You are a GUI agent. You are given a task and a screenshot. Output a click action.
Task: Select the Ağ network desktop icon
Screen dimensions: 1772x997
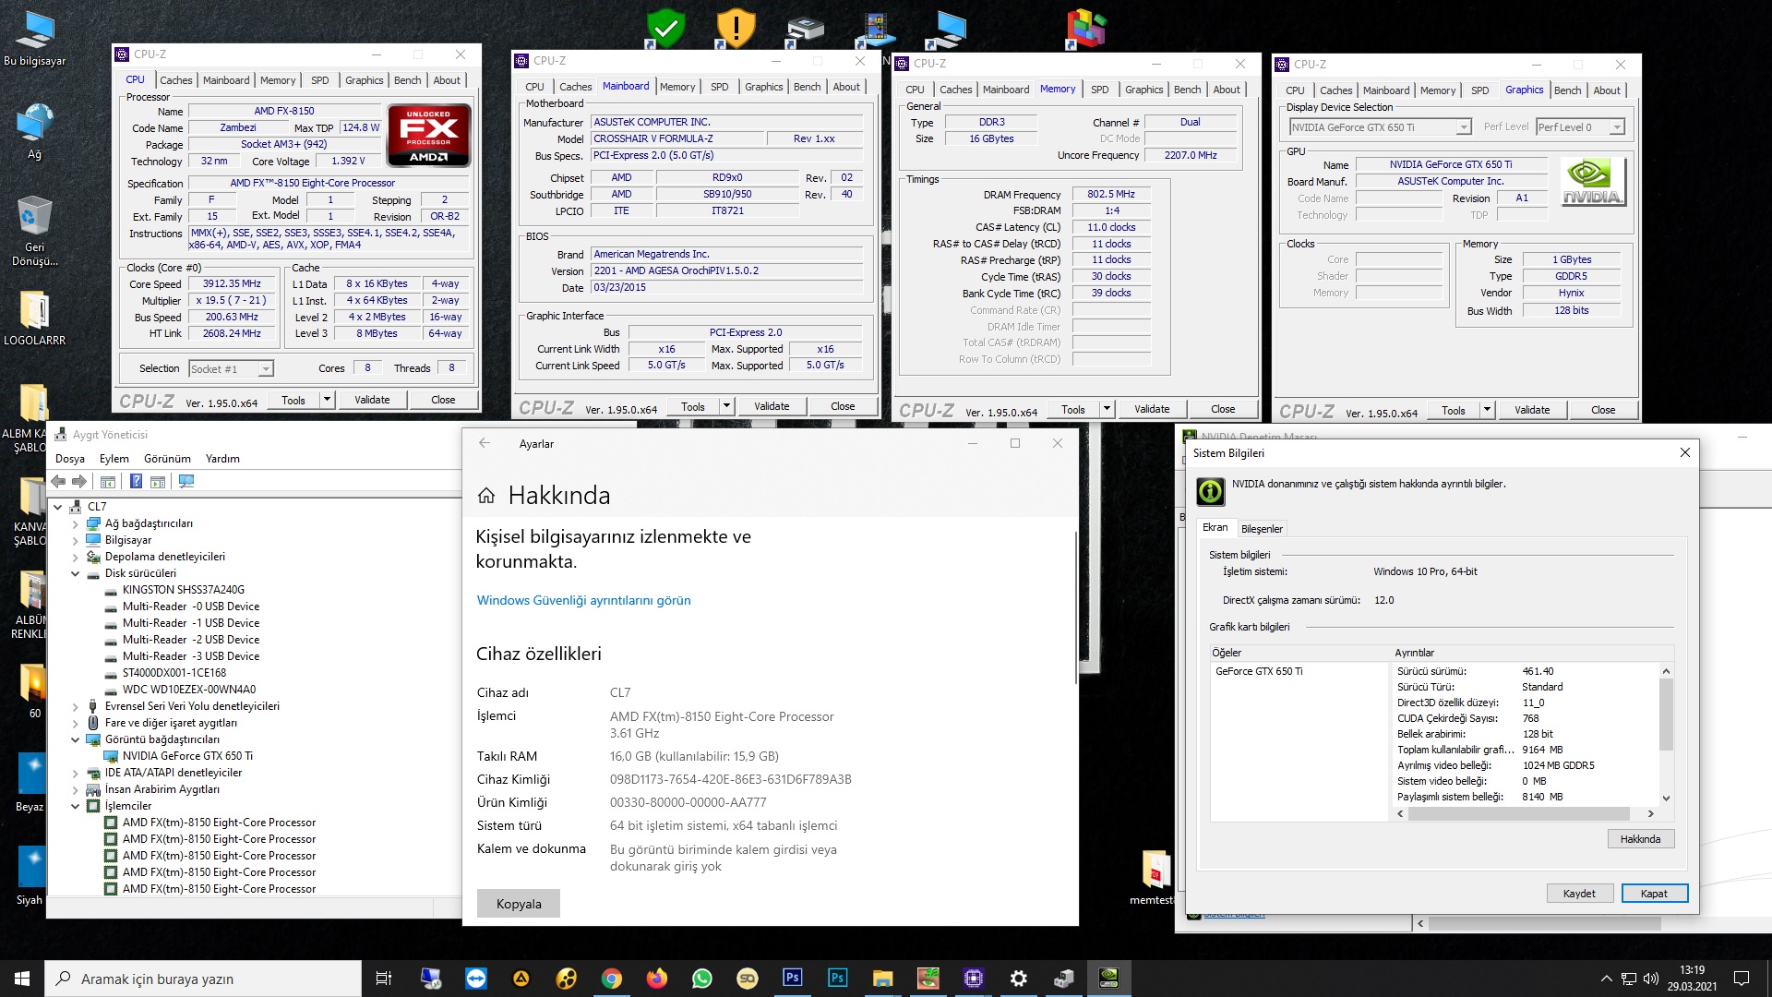[x=35, y=131]
